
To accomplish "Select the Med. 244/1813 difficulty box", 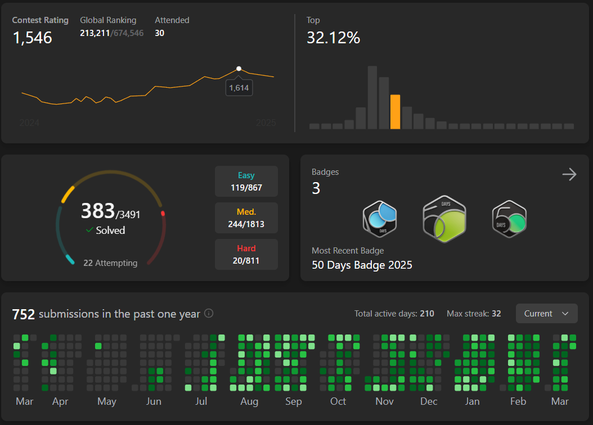I will pyautogui.click(x=246, y=218).
